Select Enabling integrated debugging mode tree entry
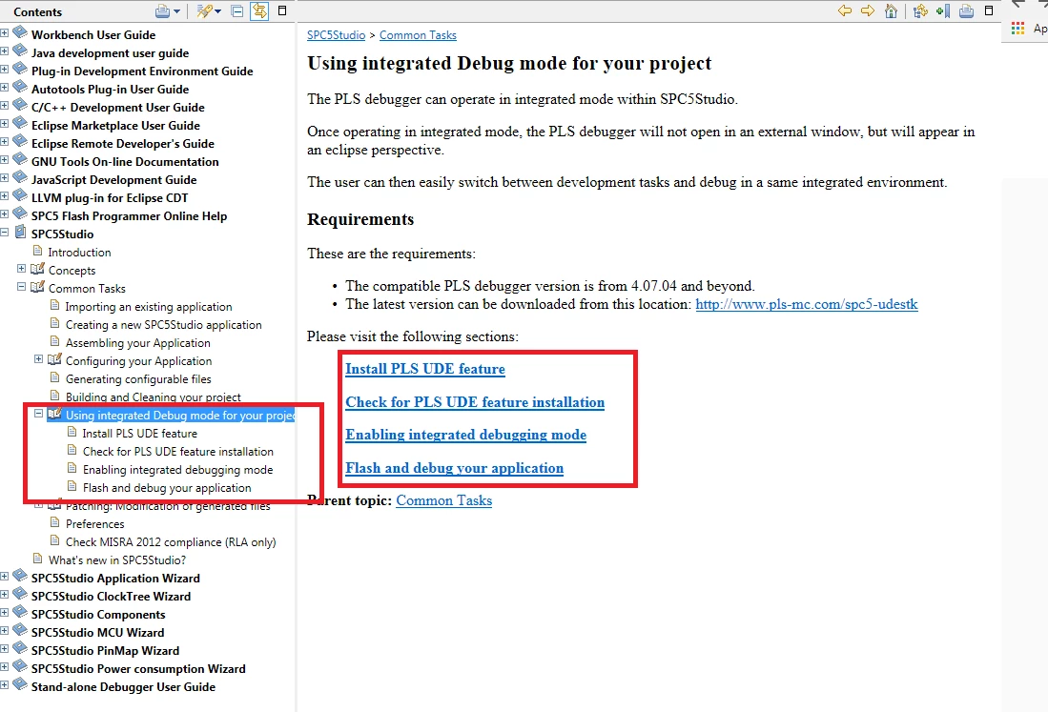This screenshot has width=1048, height=712. [x=177, y=470]
